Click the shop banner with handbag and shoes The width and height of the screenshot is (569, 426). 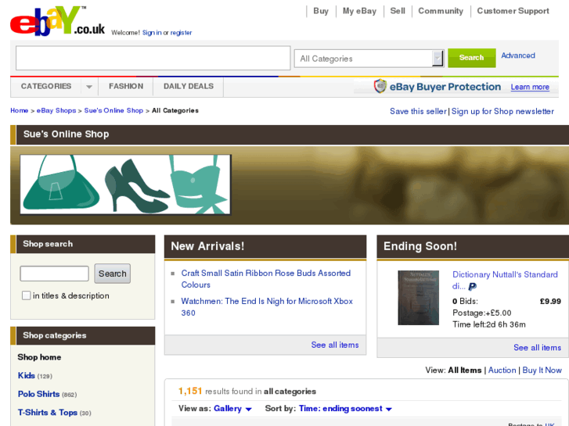[125, 184]
